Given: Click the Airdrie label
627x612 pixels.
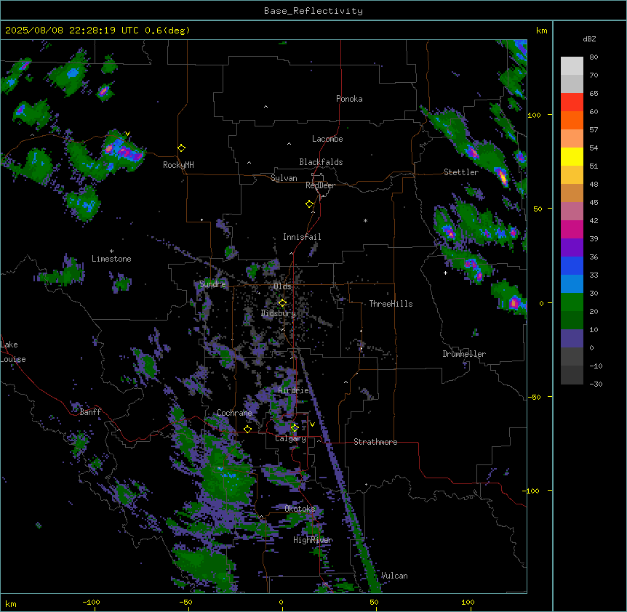Looking at the screenshot, I should (x=294, y=390).
